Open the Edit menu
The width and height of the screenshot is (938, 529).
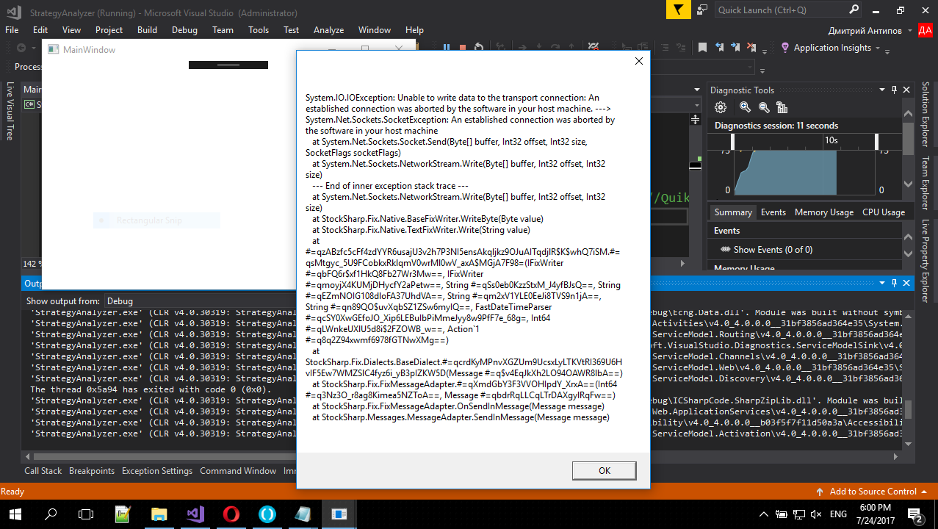coord(40,30)
